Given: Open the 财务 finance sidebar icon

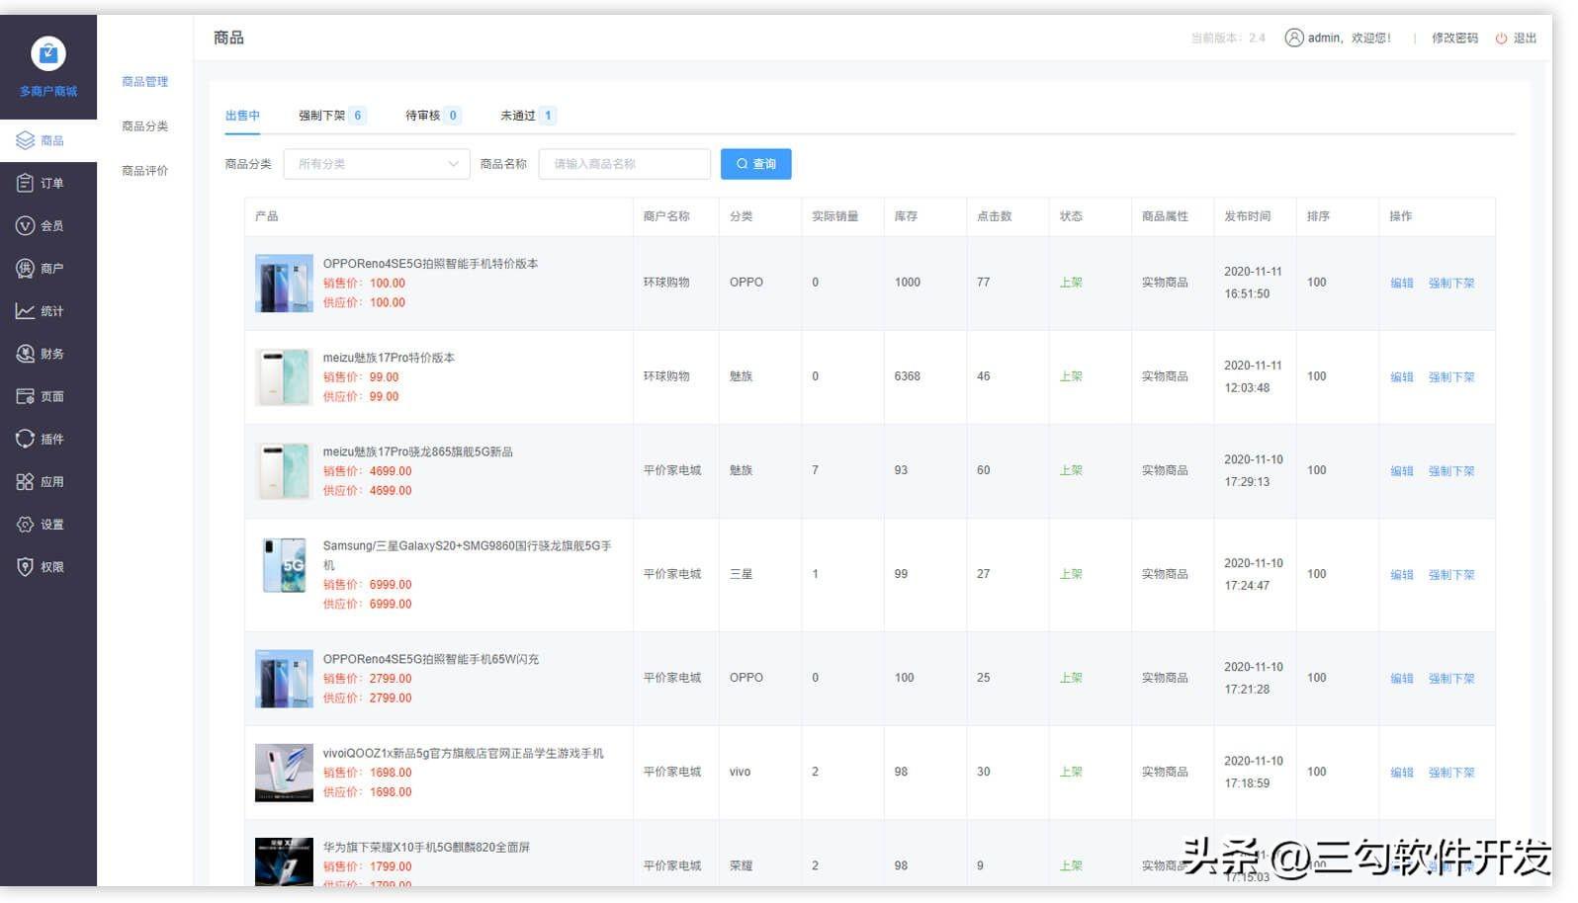Looking at the screenshot, I should [25, 354].
